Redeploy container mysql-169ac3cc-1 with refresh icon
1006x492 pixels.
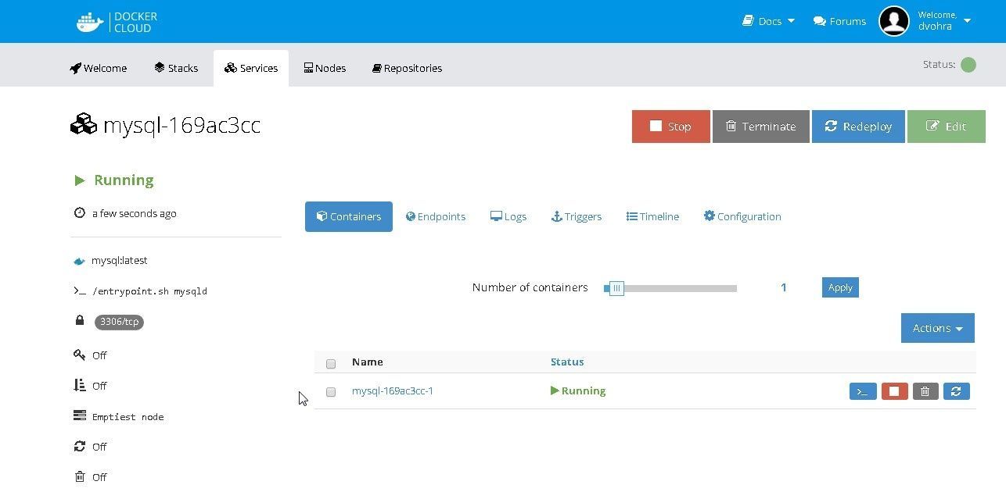tap(956, 391)
